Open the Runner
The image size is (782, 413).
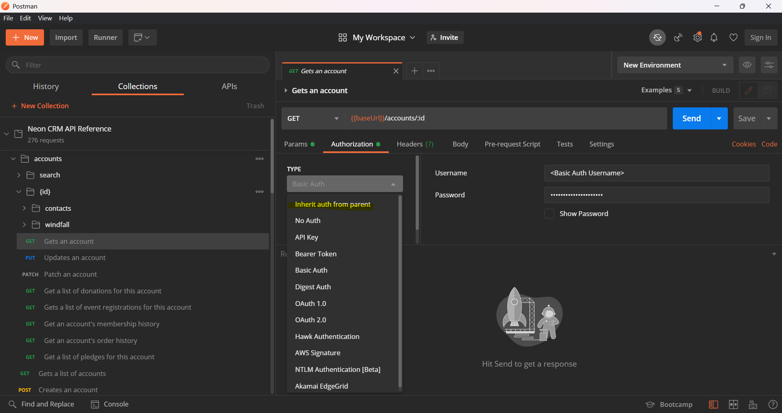coord(106,37)
